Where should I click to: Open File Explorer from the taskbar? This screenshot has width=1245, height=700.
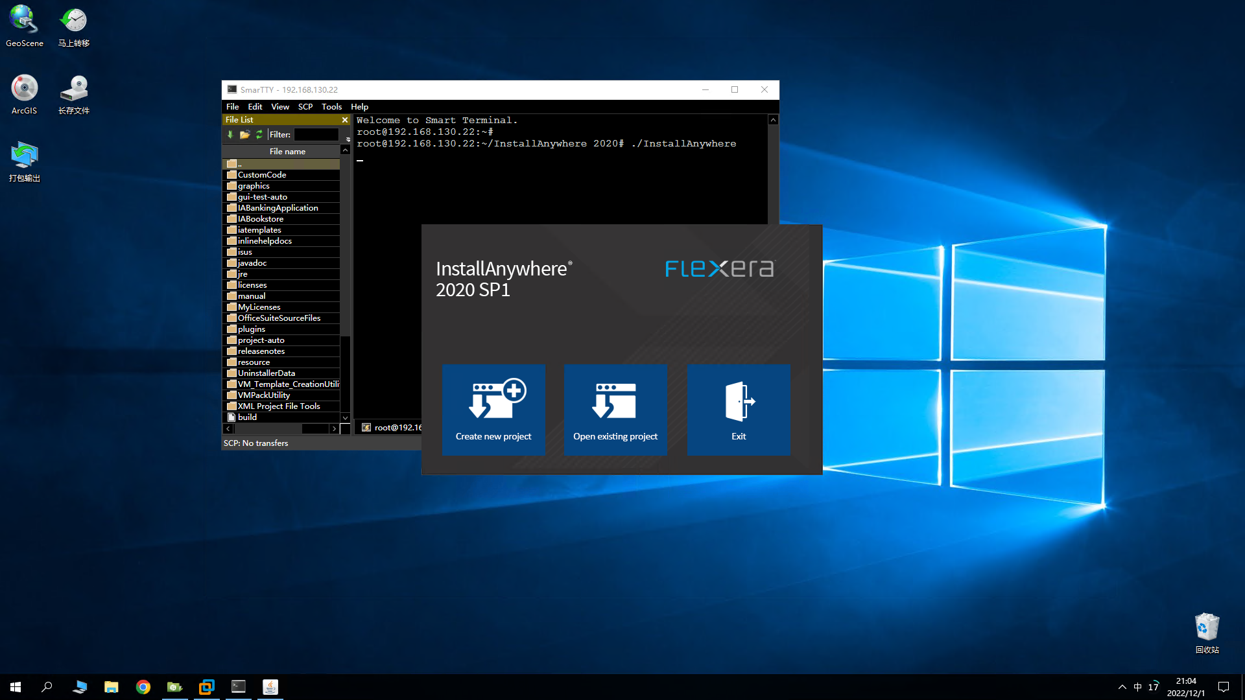(112, 687)
